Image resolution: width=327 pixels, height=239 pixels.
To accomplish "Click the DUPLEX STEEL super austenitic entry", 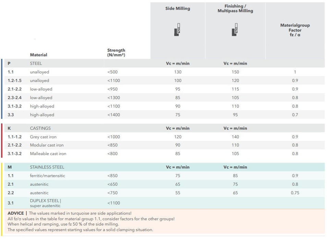I will (x=45, y=203).
